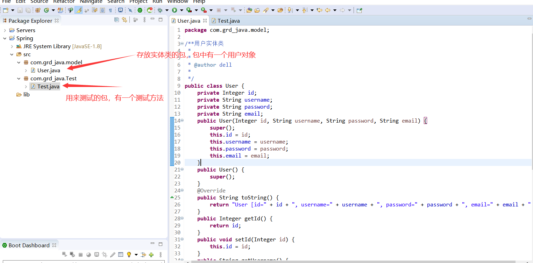Open the Debug configurations dropdown arrow
Image resolution: width=533 pixels, height=263 pixels.
pyautogui.click(x=167, y=10)
